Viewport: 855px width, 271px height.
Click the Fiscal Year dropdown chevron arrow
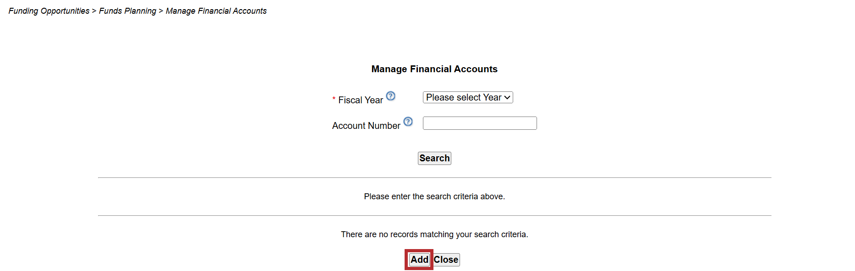click(507, 97)
